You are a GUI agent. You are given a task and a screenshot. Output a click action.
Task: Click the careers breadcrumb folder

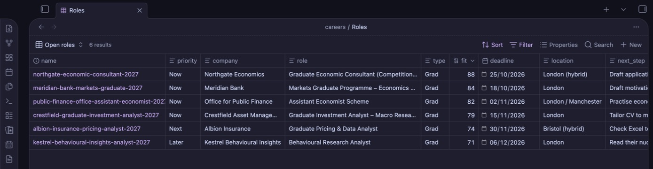[335, 27]
